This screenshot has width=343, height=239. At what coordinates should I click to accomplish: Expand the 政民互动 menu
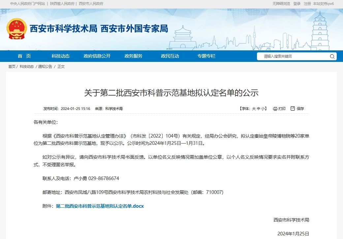170,56
